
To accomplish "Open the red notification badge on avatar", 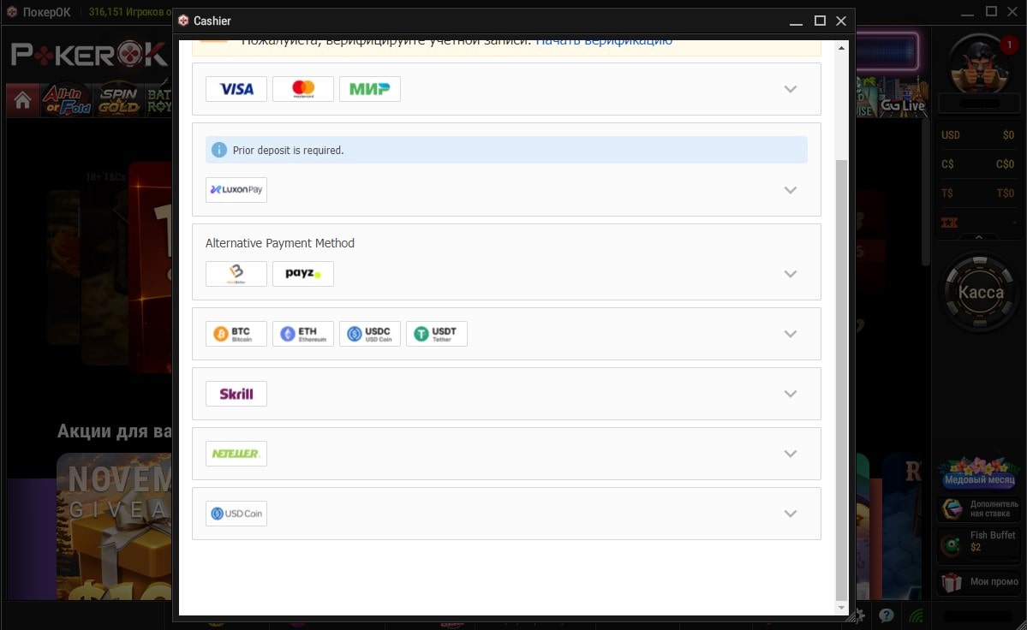I will point(1009,45).
